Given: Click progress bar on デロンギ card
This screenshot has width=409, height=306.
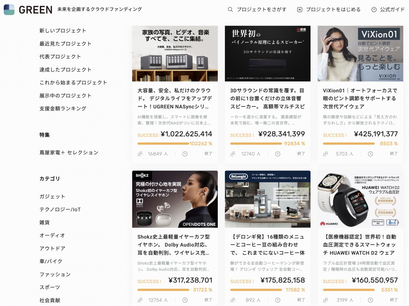Looking at the screenshot, I should 256,290.
